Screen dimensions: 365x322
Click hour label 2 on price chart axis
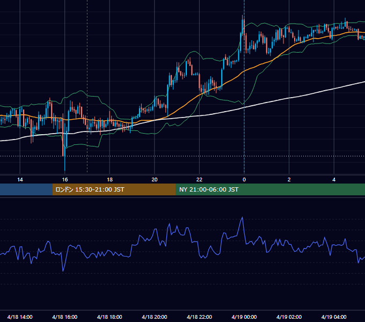(x=289, y=179)
